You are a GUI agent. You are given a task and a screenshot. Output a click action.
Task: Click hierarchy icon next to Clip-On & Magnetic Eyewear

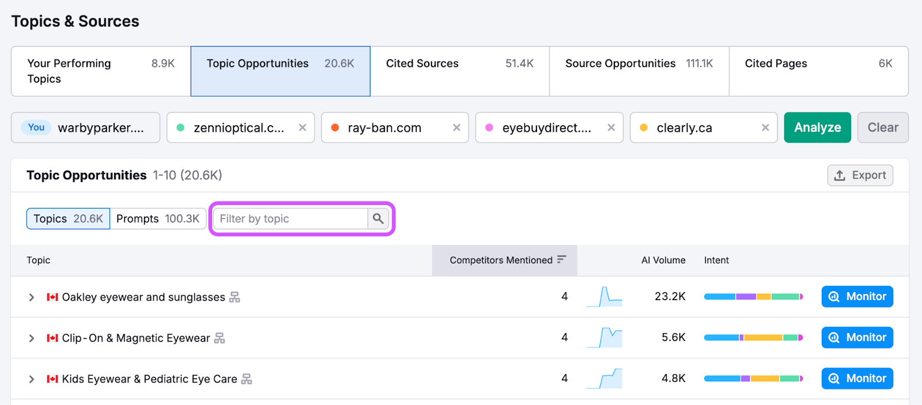point(220,338)
